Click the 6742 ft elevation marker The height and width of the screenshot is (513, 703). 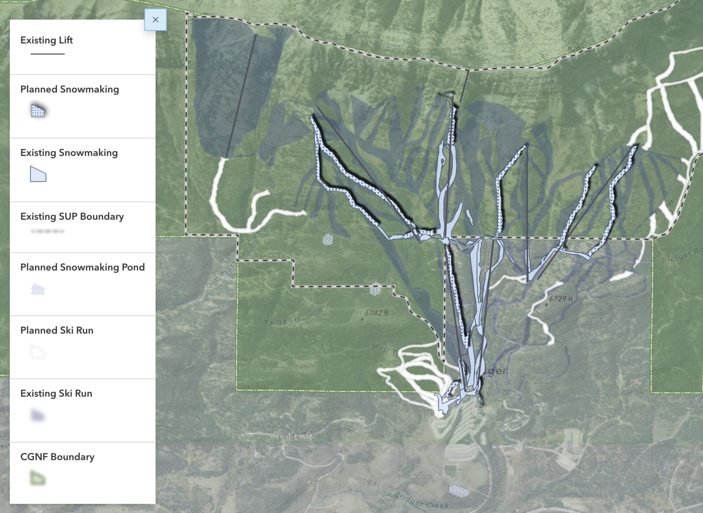[x=376, y=313]
